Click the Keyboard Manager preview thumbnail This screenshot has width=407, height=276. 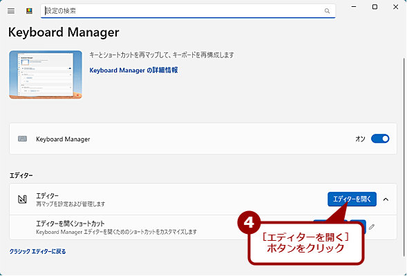tap(46, 75)
